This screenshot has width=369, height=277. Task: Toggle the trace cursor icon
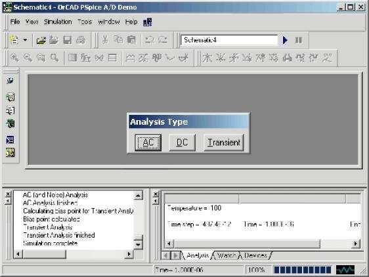pos(183,58)
